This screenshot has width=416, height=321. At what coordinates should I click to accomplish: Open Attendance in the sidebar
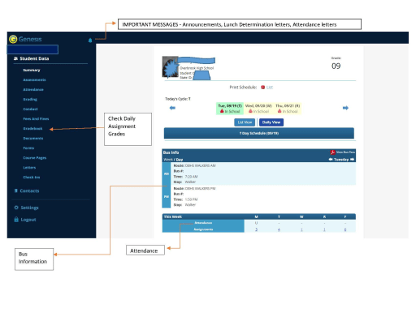pos(33,89)
